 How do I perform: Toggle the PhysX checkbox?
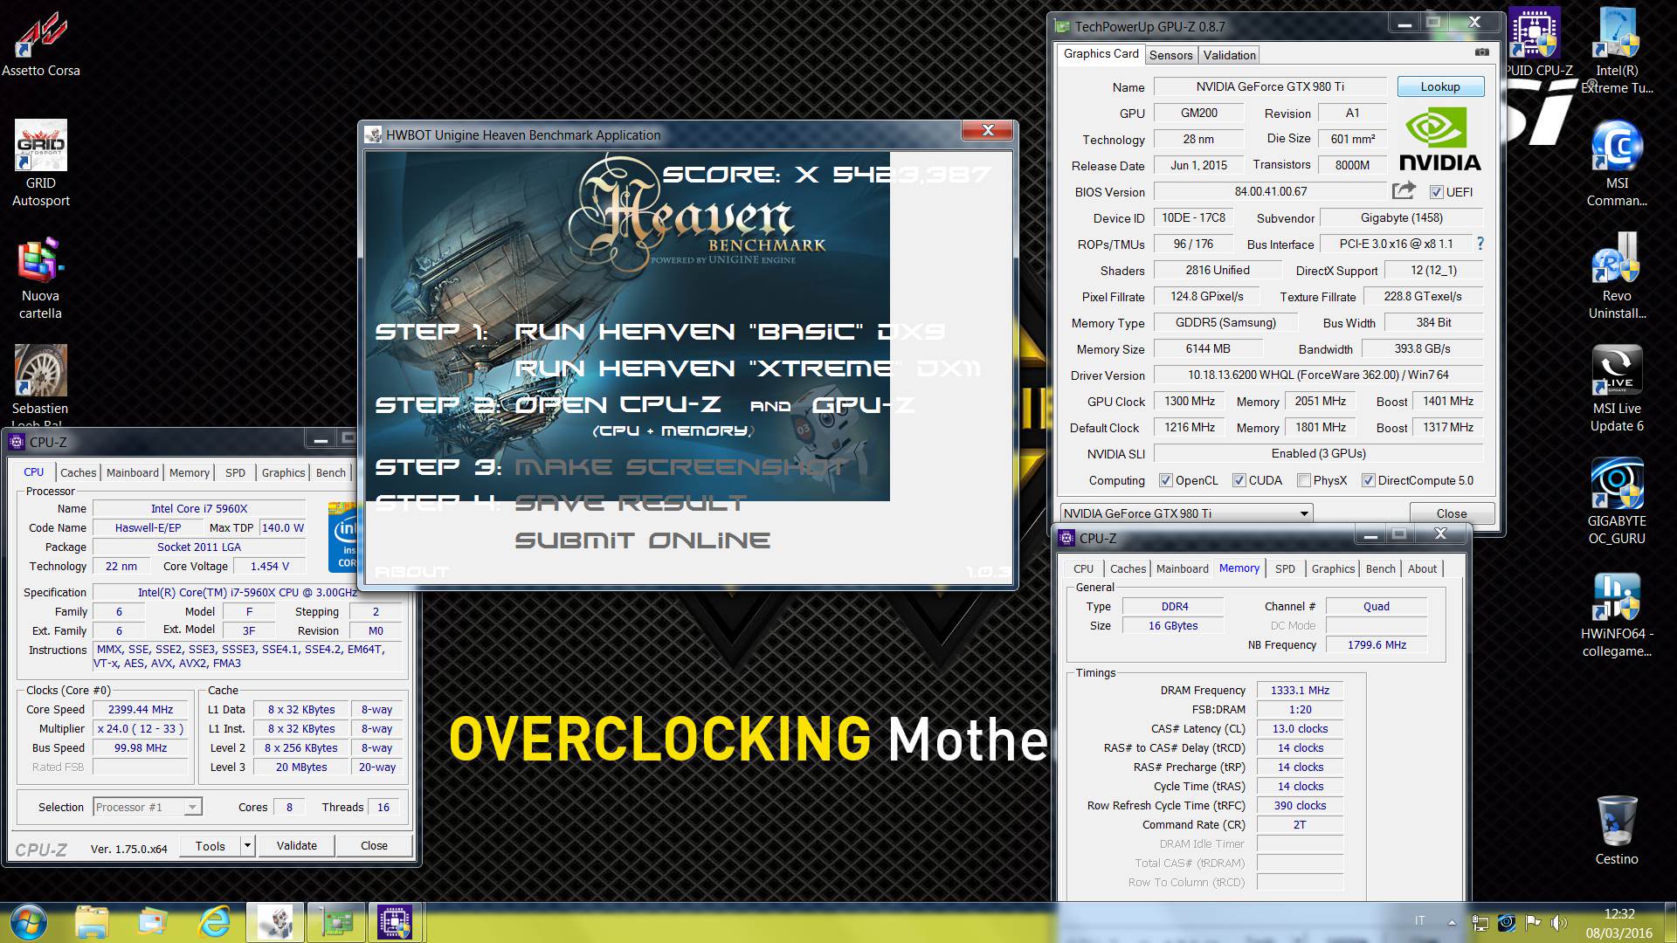[1303, 480]
